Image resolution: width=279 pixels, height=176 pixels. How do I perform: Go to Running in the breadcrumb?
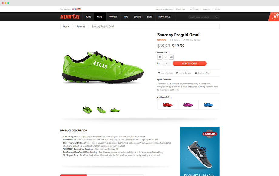pos(80,26)
